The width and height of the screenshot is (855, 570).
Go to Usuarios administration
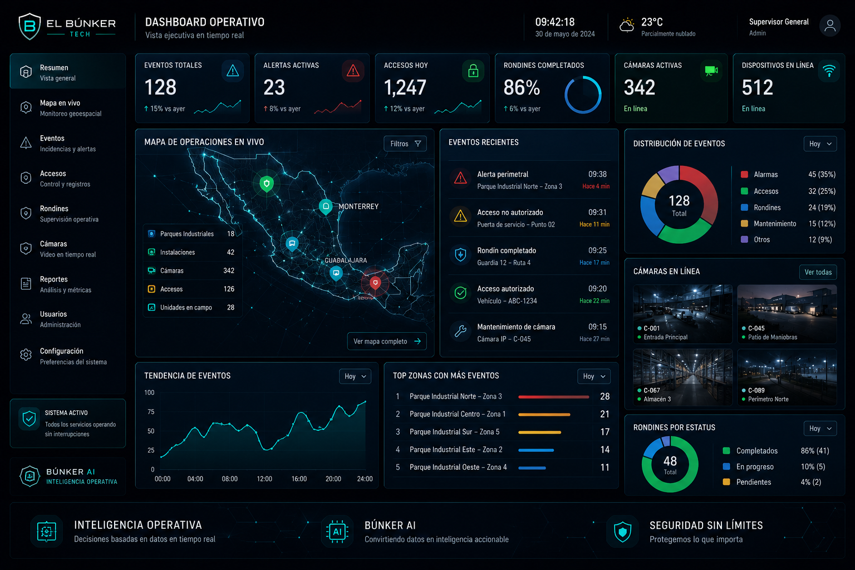point(67,319)
